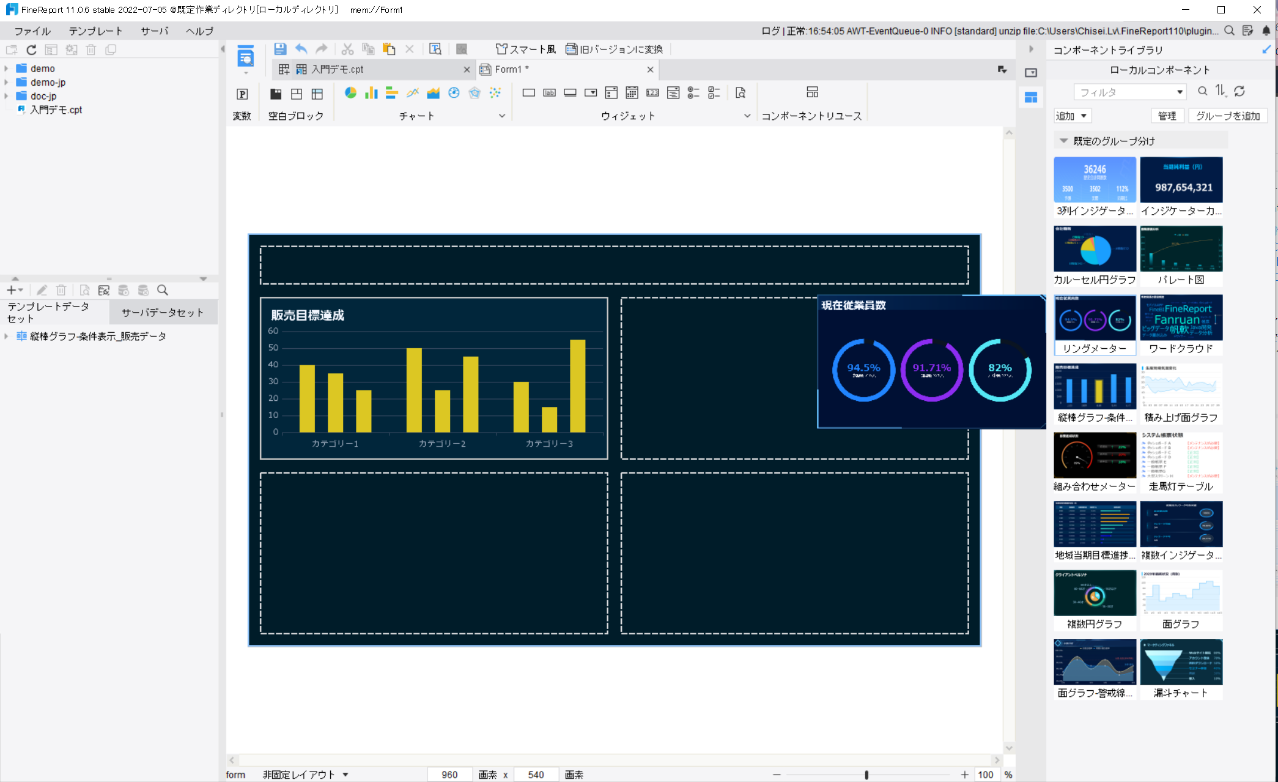Image resolution: width=1278 pixels, height=782 pixels.
Task: Switch to the サーバデータセット tab
Action: [163, 312]
